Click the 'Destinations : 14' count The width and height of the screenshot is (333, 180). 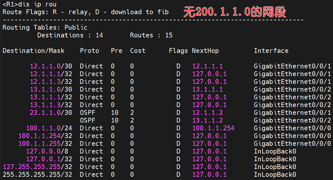tap(70, 35)
